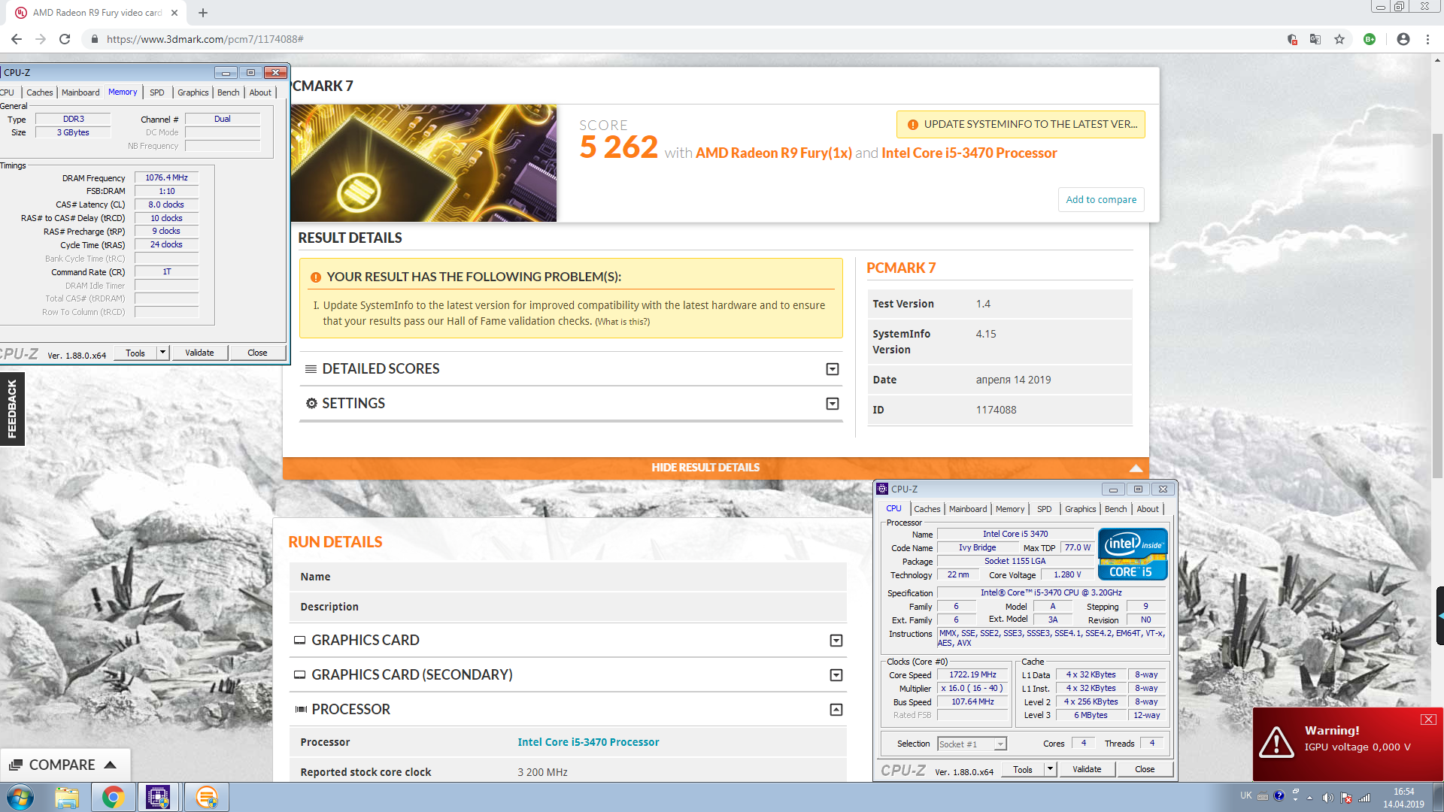Switch to Memory tab in lower CPU-Z window
1444x812 pixels.
[1010, 509]
